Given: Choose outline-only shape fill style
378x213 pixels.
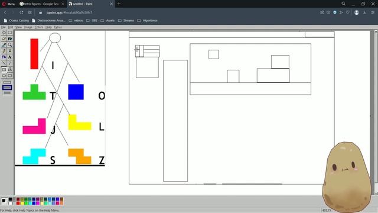Looking at the screenshot, I should click(x=7, y=83).
